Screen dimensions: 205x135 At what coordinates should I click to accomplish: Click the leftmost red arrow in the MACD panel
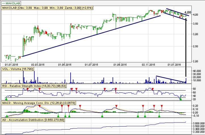pos(39,106)
